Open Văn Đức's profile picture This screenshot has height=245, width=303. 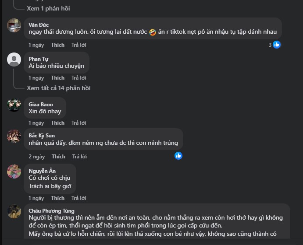click(14, 25)
